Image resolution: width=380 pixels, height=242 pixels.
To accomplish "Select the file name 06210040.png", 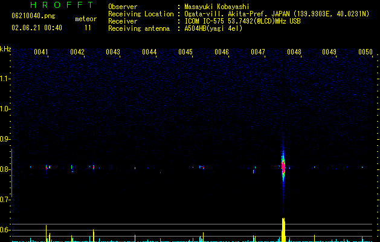I will 33,16.
